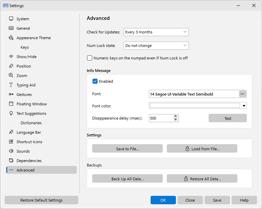The width and height of the screenshot is (262, 209).
Task: Click the Test button
Action: [x=228, y=118]
